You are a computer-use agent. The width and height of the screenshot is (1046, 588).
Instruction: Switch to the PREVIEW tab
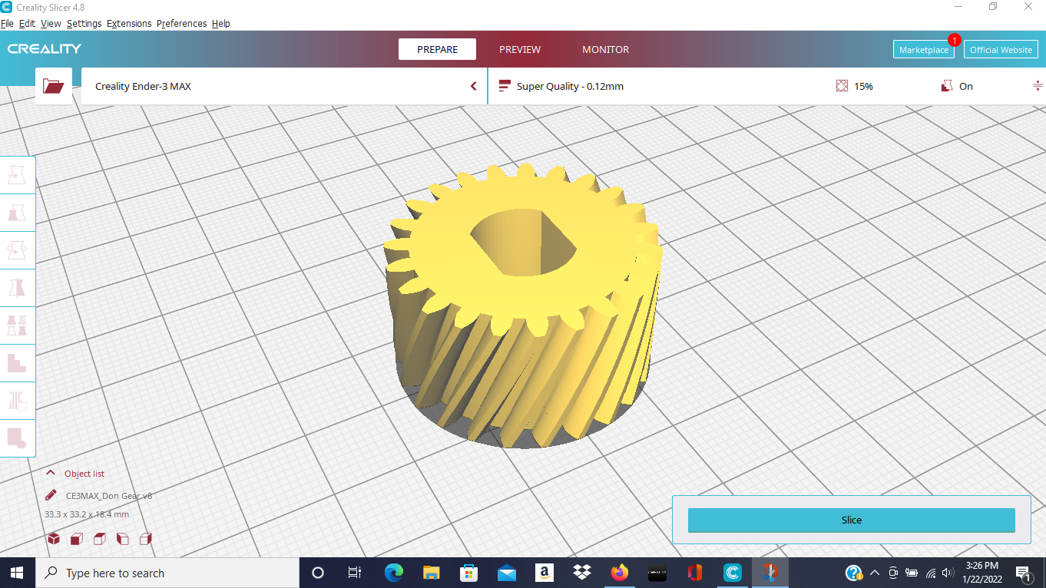pos(519,49)
